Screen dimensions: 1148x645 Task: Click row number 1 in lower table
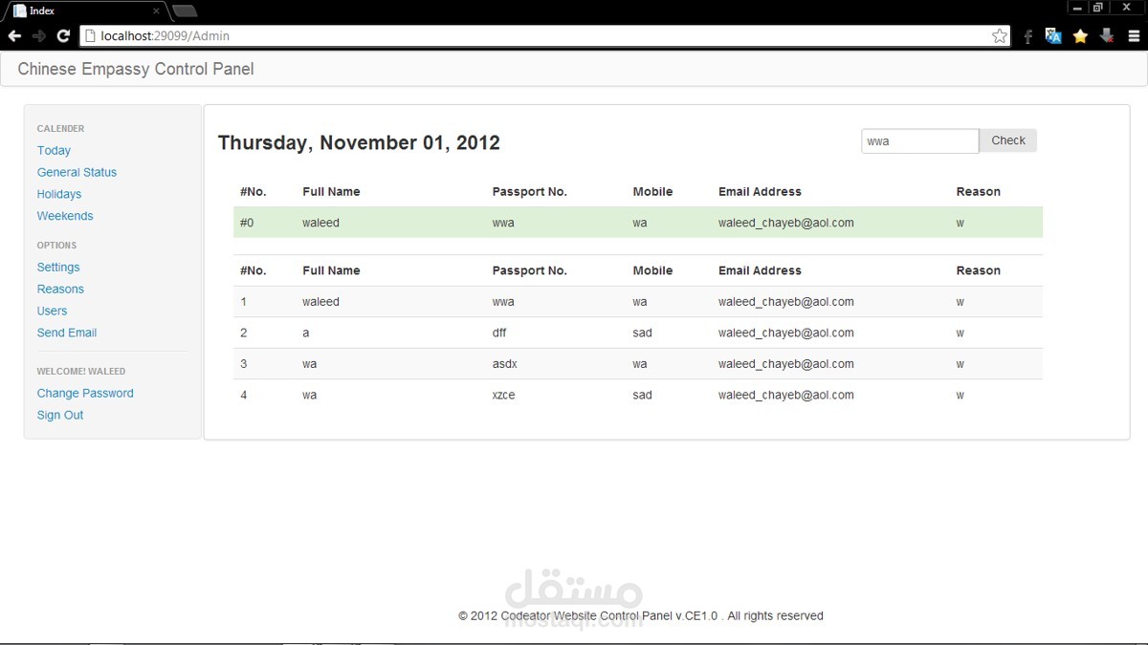point(244,302)
